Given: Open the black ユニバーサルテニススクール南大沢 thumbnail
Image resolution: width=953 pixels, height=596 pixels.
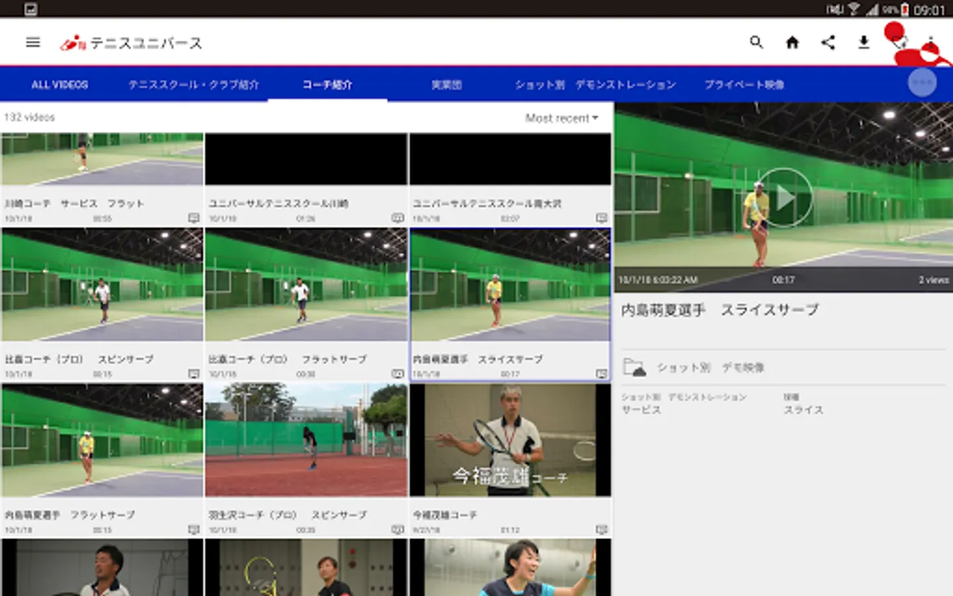Looking at the screenshot, I should point(510,159).
